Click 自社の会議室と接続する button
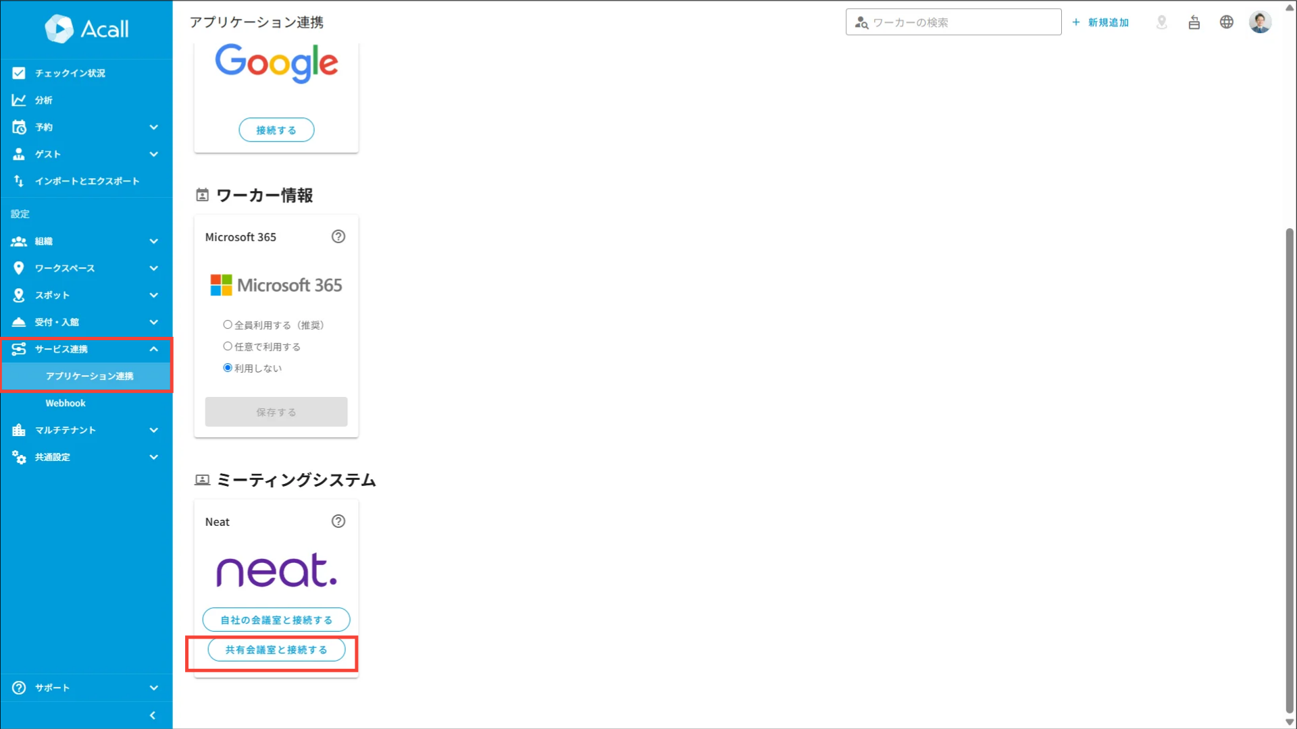 [x=276, y=620]
